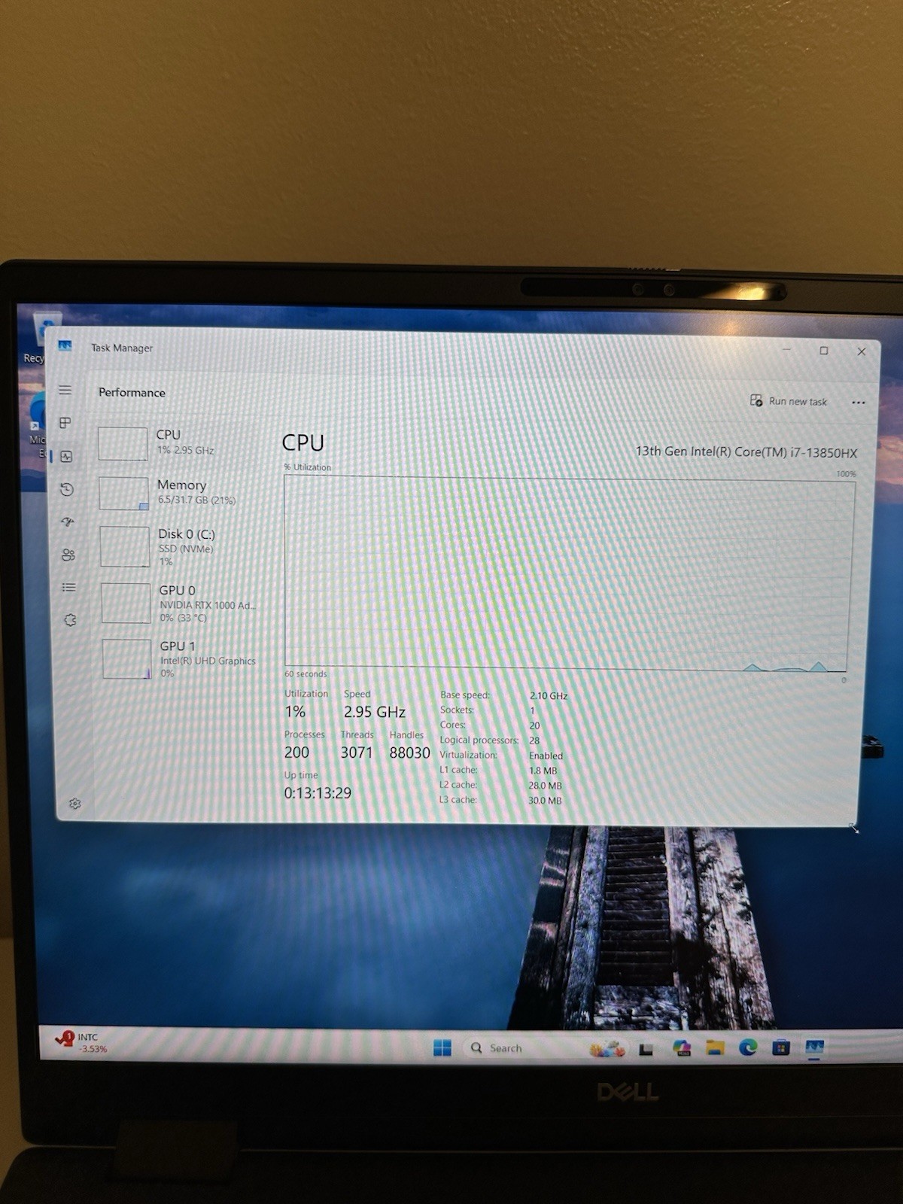Viewport: 903px width, 1204px height.
Task: Click the up time value '0:13:13:29'
Action: tap(318, 792)
